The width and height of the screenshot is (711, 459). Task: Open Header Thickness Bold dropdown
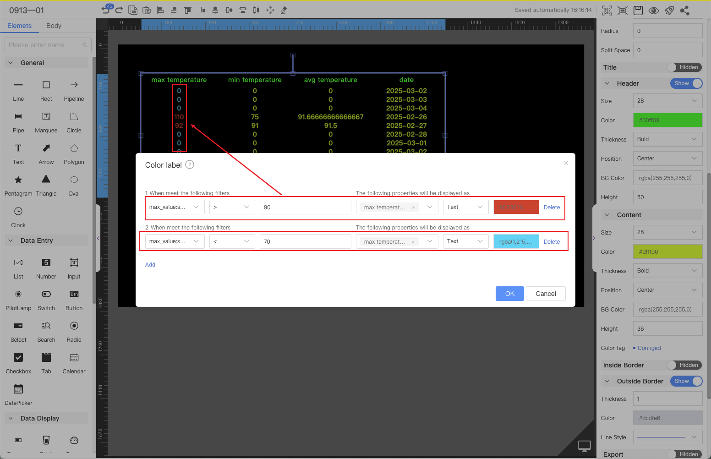[667, 139]
